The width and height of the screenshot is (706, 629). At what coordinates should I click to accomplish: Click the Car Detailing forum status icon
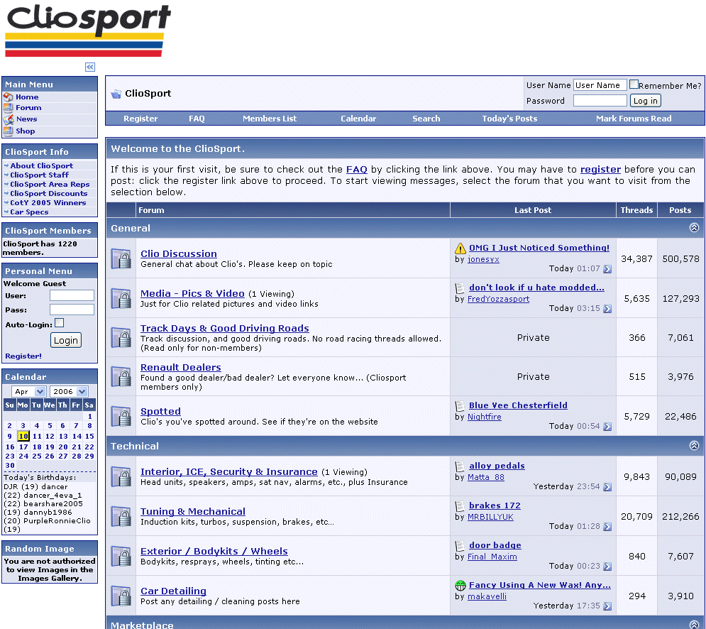tap(121, 596)
